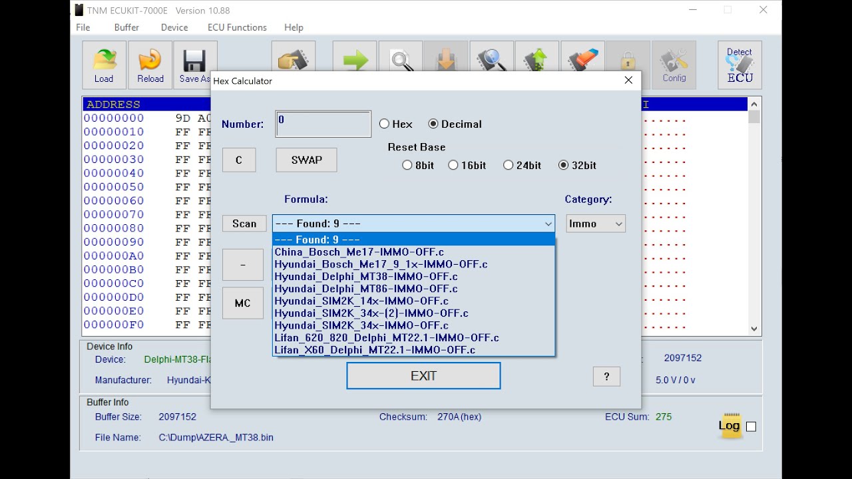852x479 pixels.
Task: Pick Hyundai_SIM2K_34x-IMMO-OFF.c formula
Action: pyautogui.click(x=413, y=325)
